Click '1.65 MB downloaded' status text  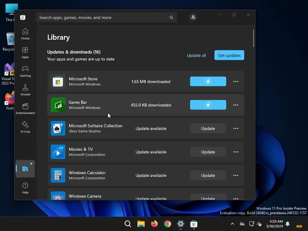point(151,82)
